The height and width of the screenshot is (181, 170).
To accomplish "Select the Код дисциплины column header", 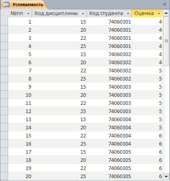I will click(59, 13).
